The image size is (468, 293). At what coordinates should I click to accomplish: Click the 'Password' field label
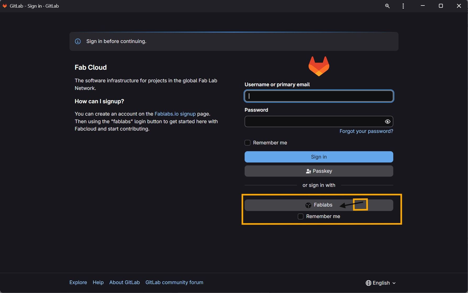point(256,110)
